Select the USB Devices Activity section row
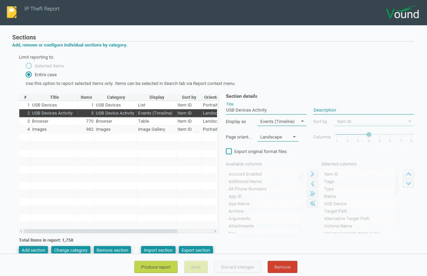This screenshot has height=276, width=427. click(x=118, y=113)
